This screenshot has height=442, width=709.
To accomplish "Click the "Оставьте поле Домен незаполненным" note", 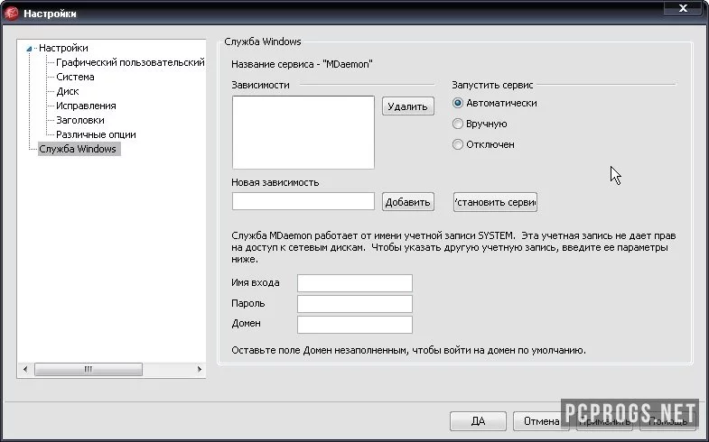I will pyautogui.click(x=409, y=350).
